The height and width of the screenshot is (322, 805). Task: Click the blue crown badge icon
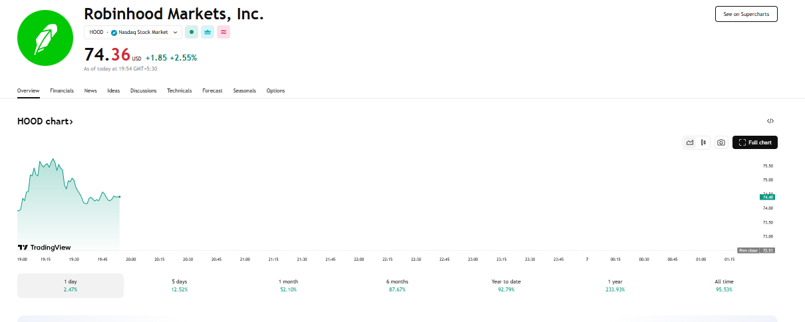coord(208,32)
